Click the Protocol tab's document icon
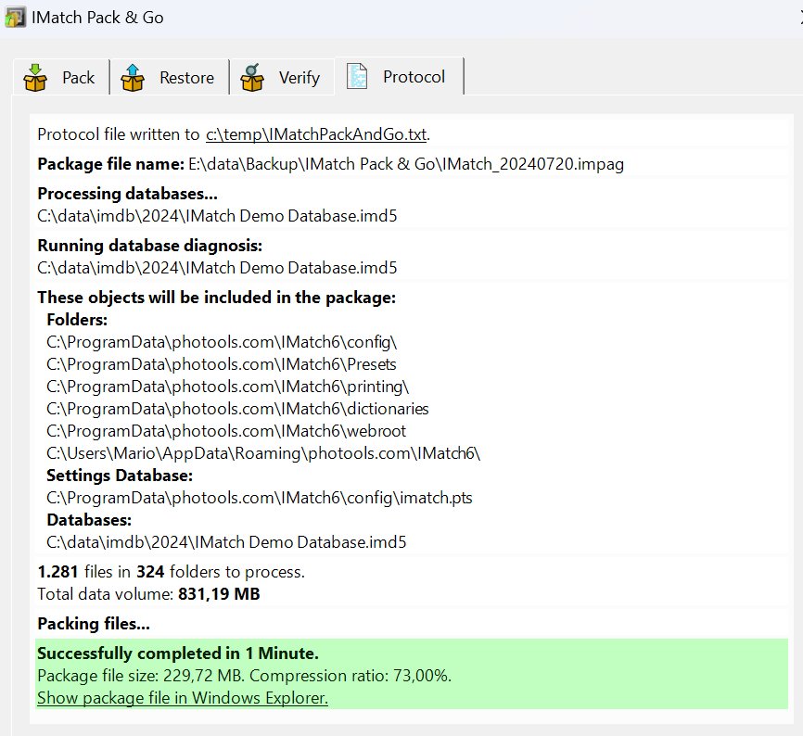 [357, 76]
